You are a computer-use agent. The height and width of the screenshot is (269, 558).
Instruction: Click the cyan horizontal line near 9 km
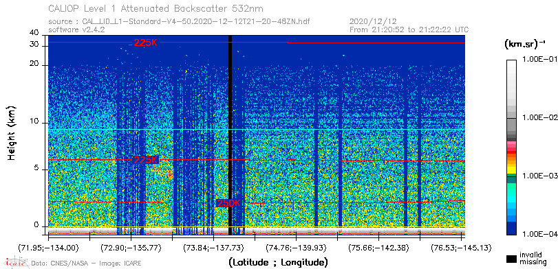click(x=256, y=130)
